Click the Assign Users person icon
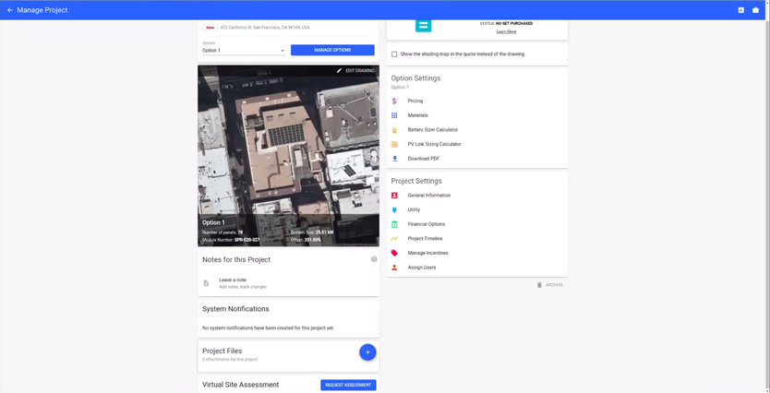 point(394,268)
